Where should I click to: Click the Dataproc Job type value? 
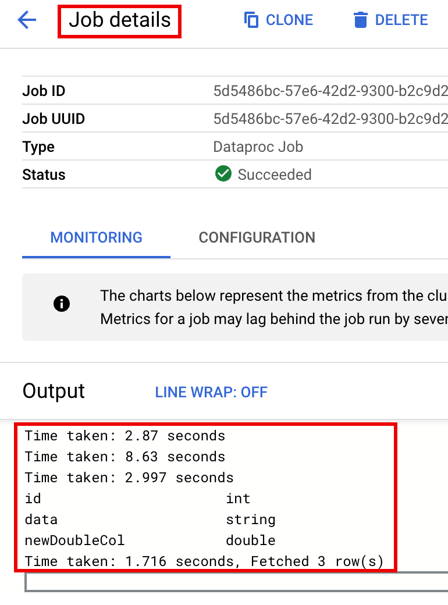[x=258, y=147]
